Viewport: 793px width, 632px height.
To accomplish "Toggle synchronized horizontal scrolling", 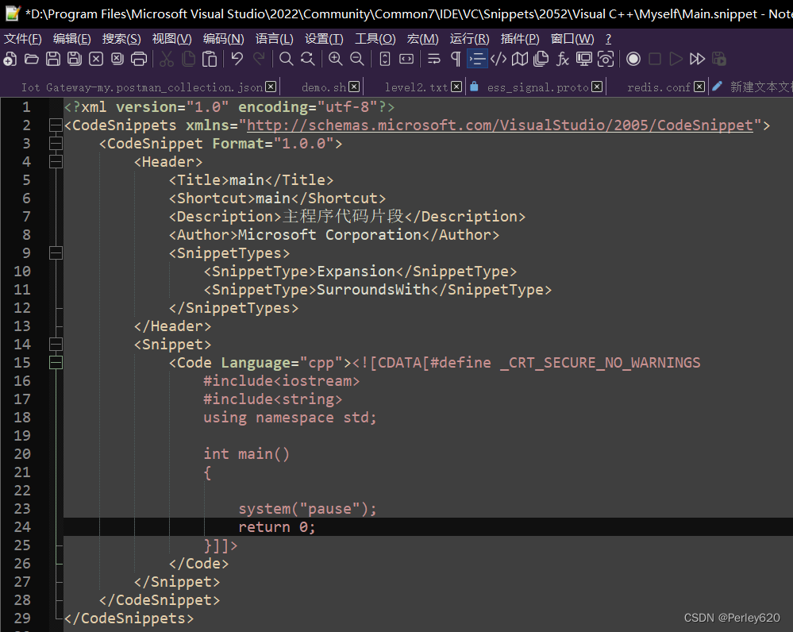I will [x=406, y=60].
